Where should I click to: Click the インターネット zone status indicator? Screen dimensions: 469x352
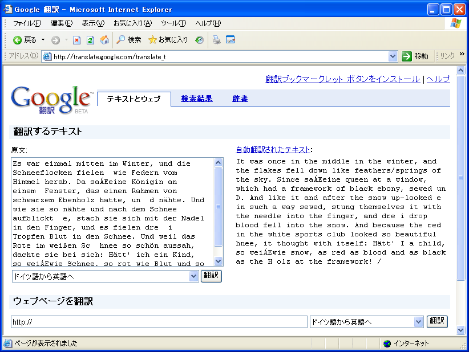(x=406, y=343)
